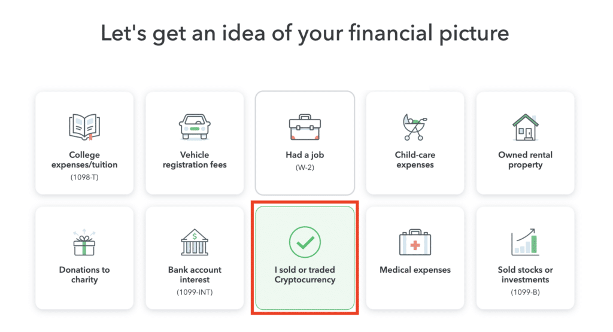Screen dimensions: 613x332
Task: Click the bank building interest icon
Action: tap(195, 242)
